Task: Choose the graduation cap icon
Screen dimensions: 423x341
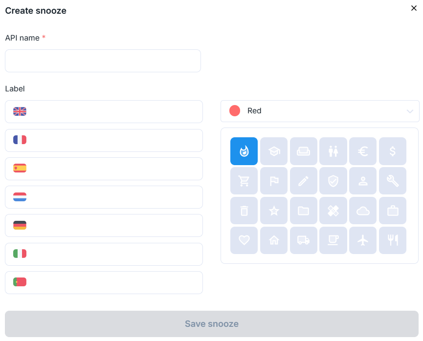Action: (x=274, y=151)
